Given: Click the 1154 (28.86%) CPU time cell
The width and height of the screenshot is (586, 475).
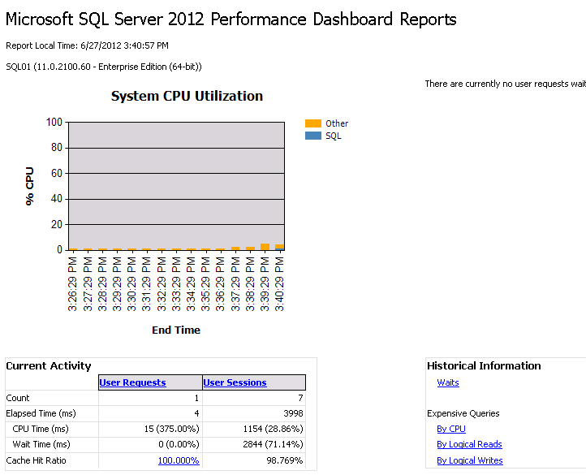Looking at the screenshot, I should coord(273,429).
